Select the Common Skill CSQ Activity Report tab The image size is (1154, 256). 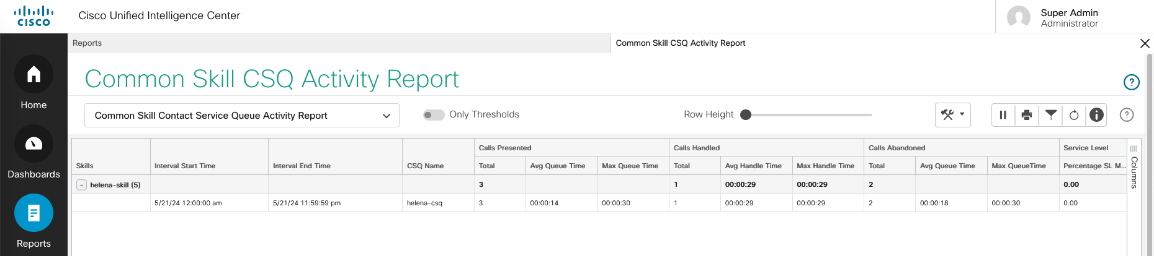tap(680, 43)
